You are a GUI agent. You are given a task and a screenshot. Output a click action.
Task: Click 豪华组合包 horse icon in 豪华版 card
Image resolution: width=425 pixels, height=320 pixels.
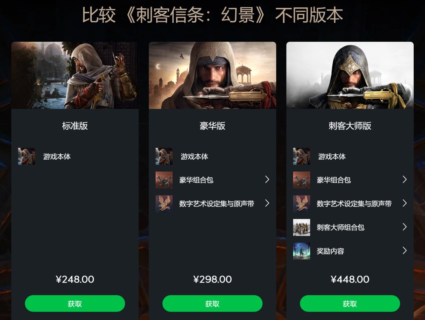tap(164, 180)
